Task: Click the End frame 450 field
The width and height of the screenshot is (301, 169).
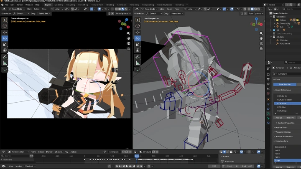Action: [248, 166]
